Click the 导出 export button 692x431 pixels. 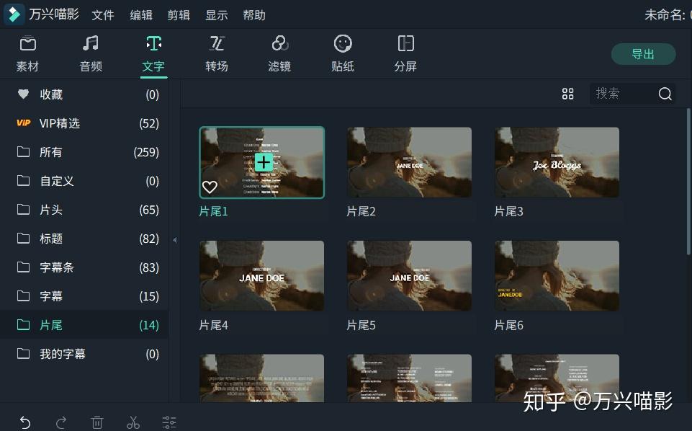(x=642, y=53)
